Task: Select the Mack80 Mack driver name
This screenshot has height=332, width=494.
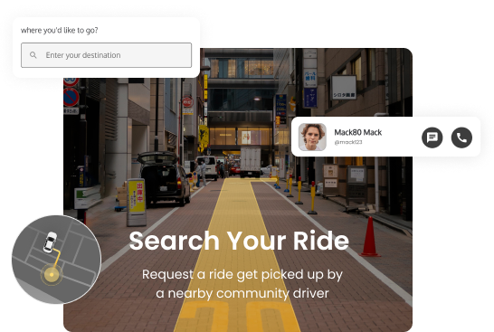Action: click(358, 132)
